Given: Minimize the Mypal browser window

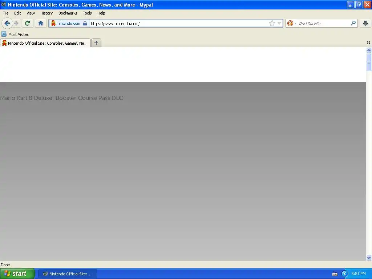Looking at the screenshot, I should pyautogui.click(x=350, y=4).
